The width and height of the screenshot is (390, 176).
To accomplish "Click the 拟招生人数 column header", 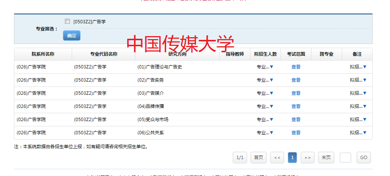I will pyautogui.click(x=265, y=54).
